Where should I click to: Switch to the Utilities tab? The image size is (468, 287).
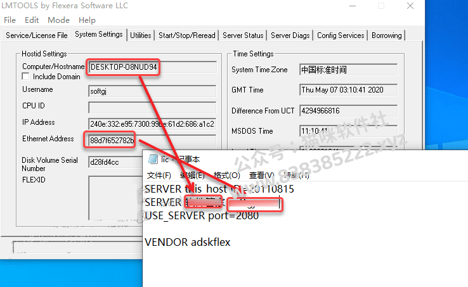[x=141, y=35]
